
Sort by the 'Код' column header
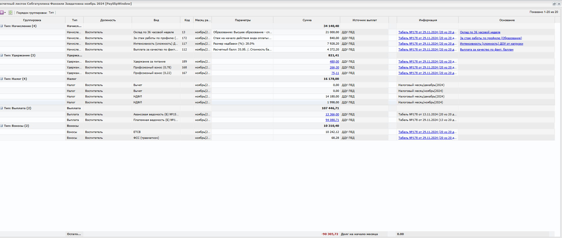pos(187,20)
